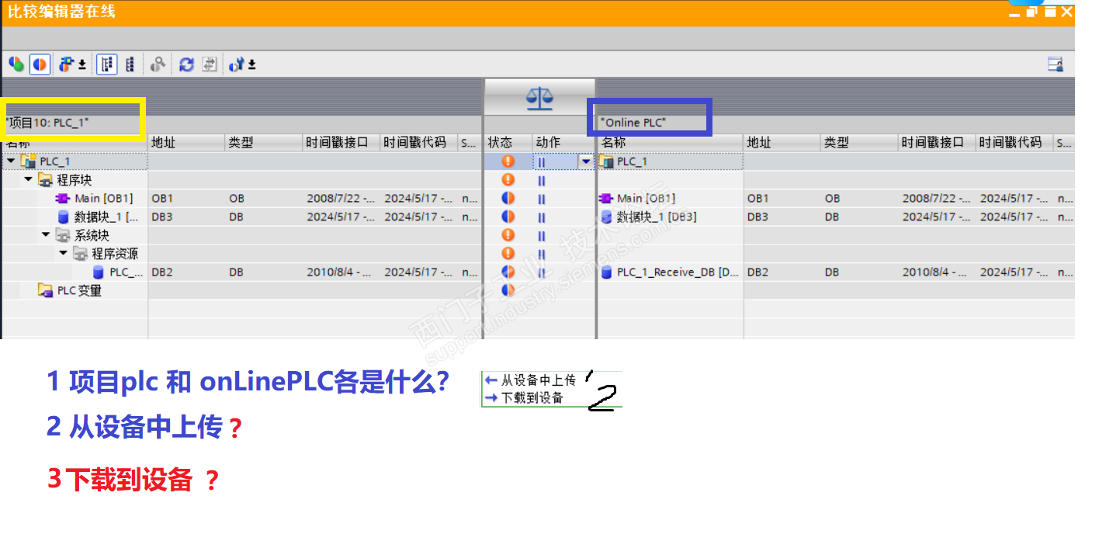Click the start detailed comparison magnifier icon
The image size is (1099, 548).
click(x=158, y=64)
